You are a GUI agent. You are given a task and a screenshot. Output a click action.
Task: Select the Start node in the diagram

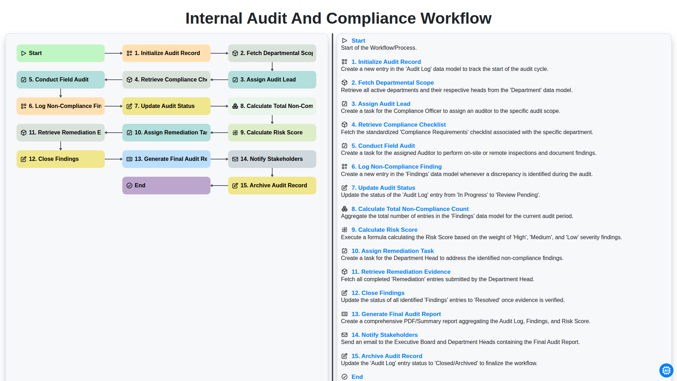pyautogui.click(x=61, y=53)
